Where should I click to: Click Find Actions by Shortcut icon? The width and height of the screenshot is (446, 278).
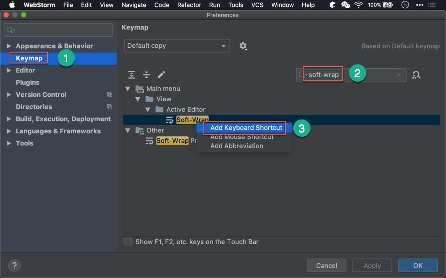pyautogui.click(x=416, y=75)
